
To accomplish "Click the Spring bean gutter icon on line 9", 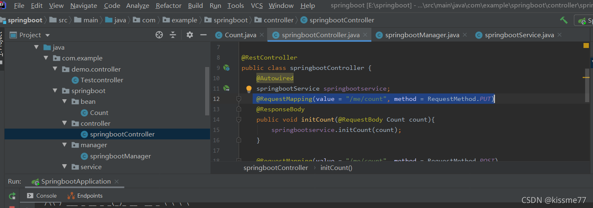I will click(226, 67).
